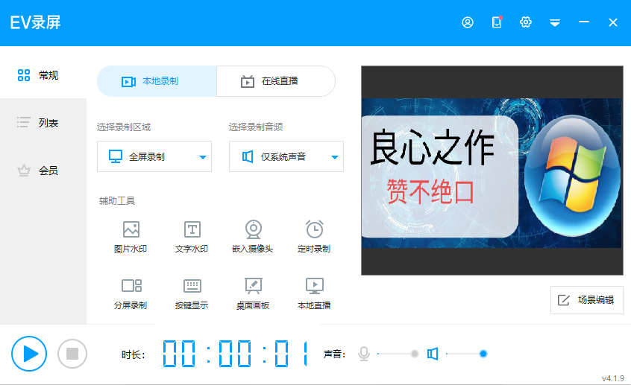
Task: Toggle the microphone mute icon
Action: [364, 354]
